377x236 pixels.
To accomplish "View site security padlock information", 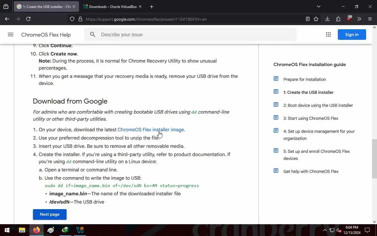I will click(80, 19).
